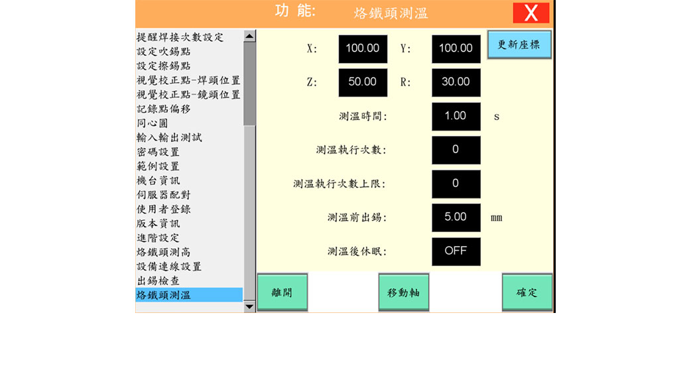Screen dimensions: 691x376
Task: Select the R value field
Action: click(x=456, y=82)
